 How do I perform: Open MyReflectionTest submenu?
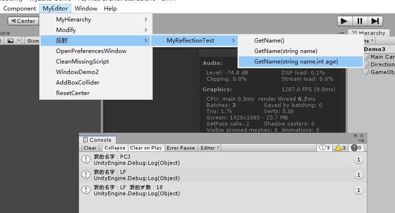point(194,41)
